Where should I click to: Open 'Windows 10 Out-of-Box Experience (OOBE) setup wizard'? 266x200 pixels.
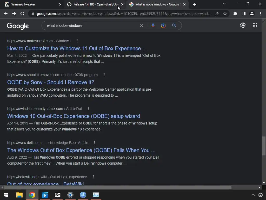(74, 116)
